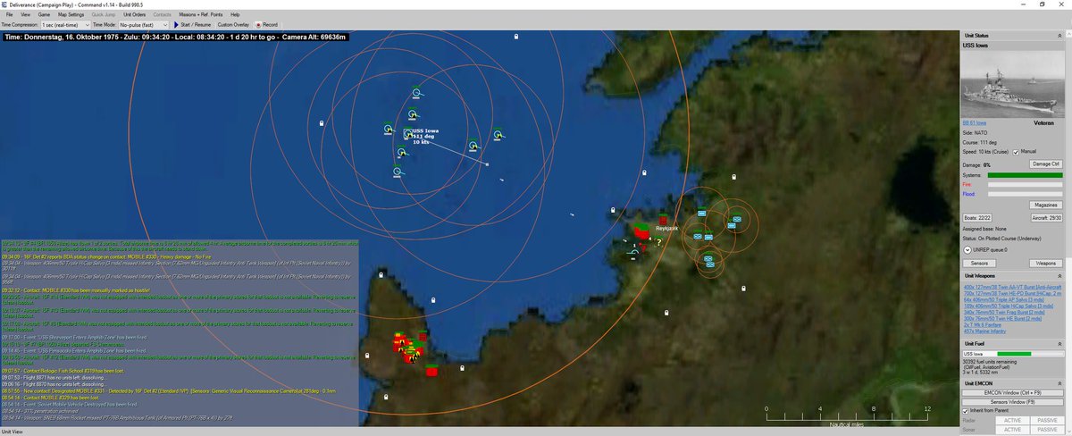Collapse the Unit Weapons panel
1072x436 pixels.
click(x=1061, y=276)
